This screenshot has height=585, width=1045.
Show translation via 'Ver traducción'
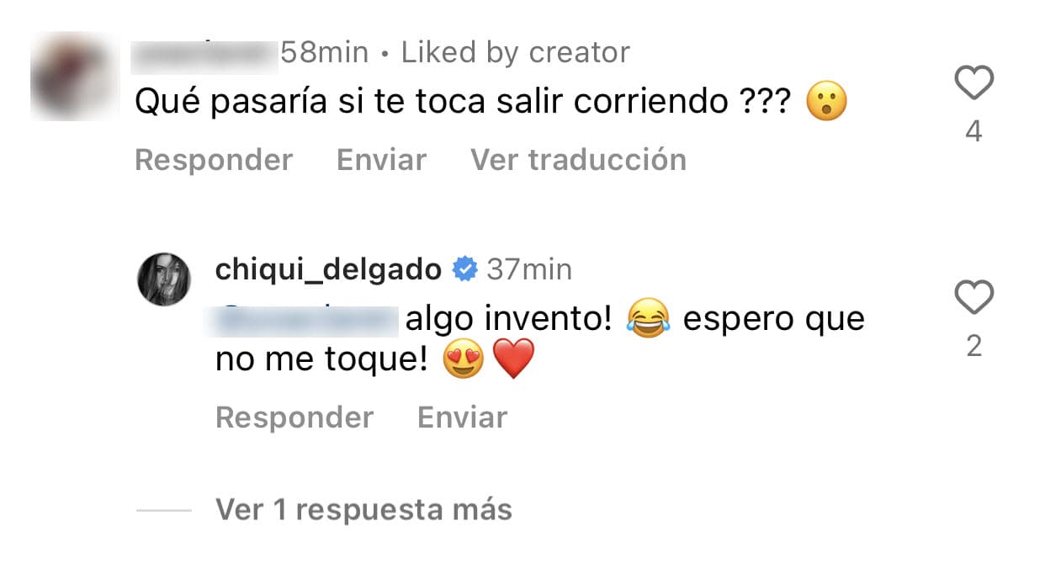(579, 160)
